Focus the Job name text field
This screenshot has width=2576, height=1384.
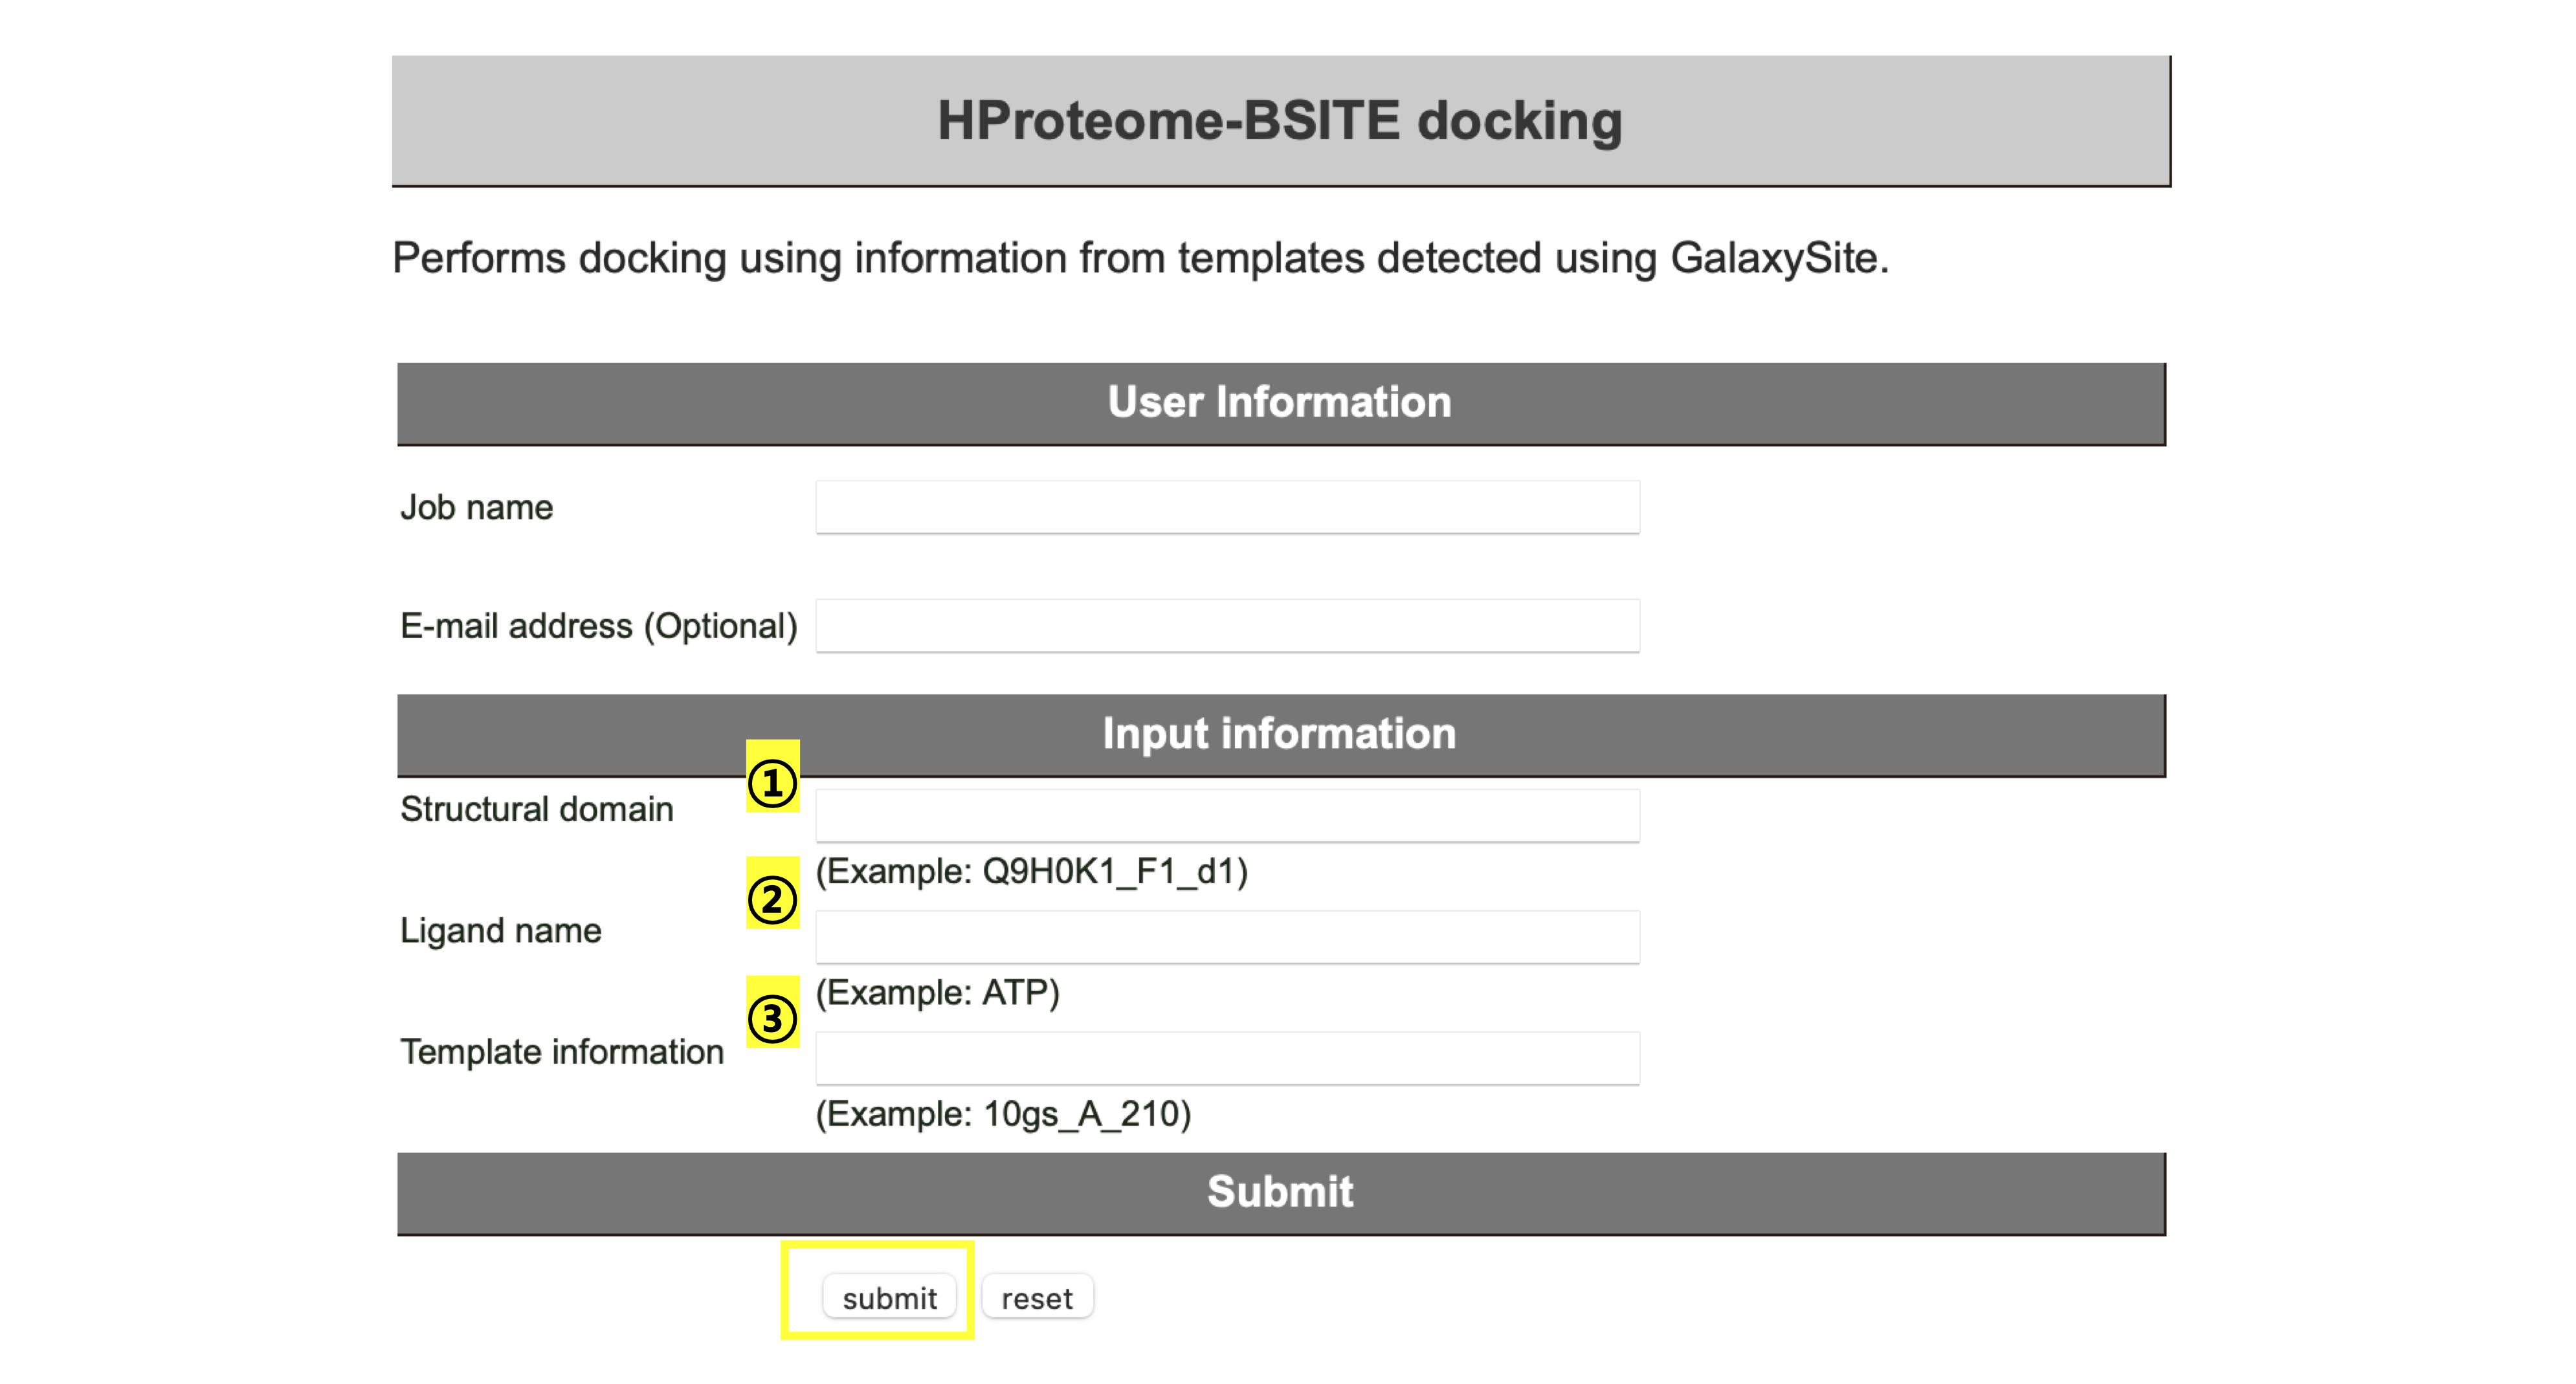[x=1227, y=507]
